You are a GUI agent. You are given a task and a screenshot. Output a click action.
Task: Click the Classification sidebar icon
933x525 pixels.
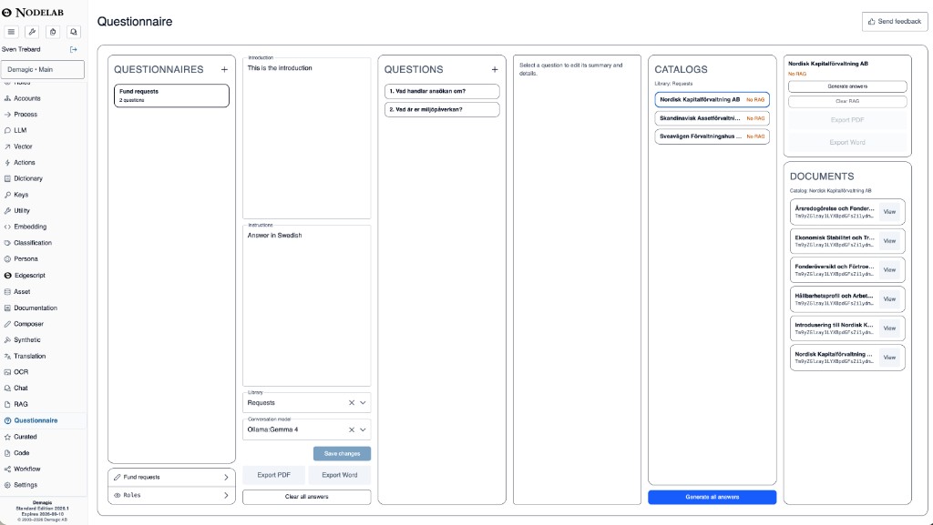pos(7,243)
